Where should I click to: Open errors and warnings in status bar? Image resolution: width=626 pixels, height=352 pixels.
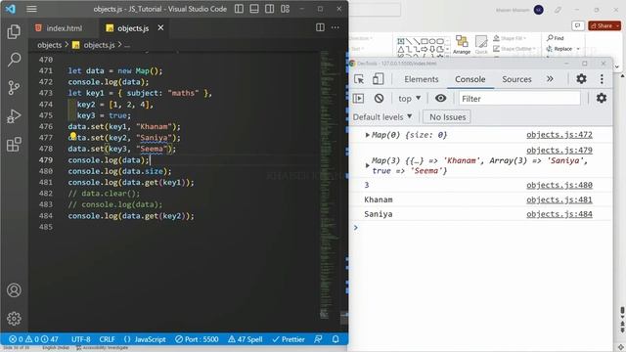coord(33,339)
